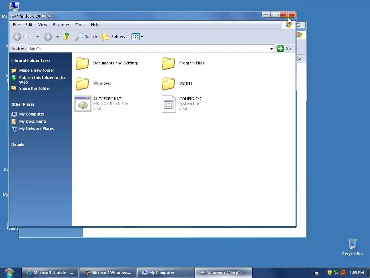Open the Views dropdown arrow
The image size is (370, 278).
(x=142, y=37)
